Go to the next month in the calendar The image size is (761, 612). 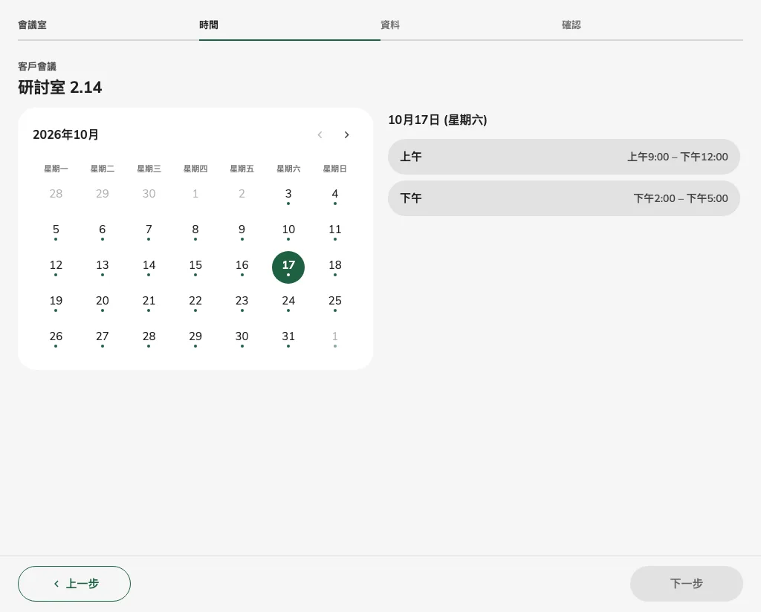click(346, 135)
